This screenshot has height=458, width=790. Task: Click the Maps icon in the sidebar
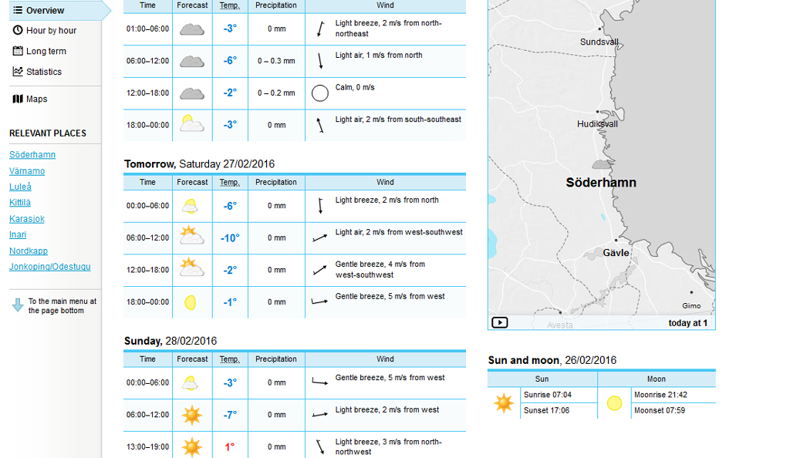18,99
